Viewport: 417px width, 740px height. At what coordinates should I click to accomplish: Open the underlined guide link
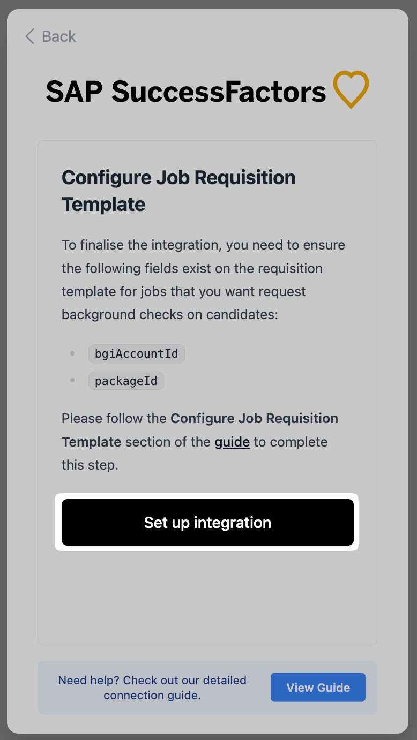click(232, 442)
